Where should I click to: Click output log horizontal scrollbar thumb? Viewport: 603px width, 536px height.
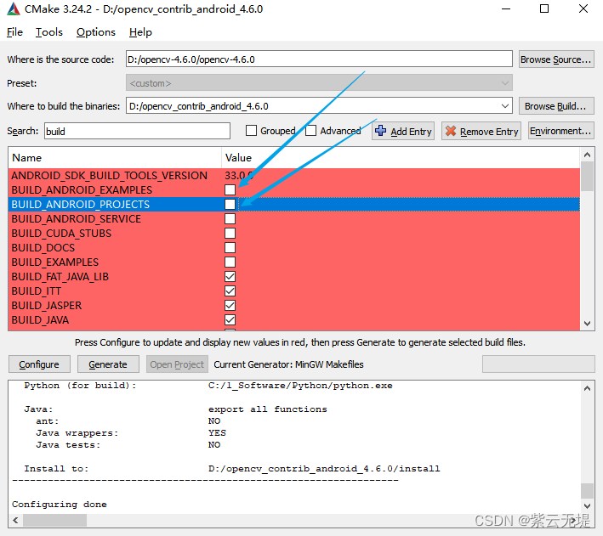coord(54,520)
